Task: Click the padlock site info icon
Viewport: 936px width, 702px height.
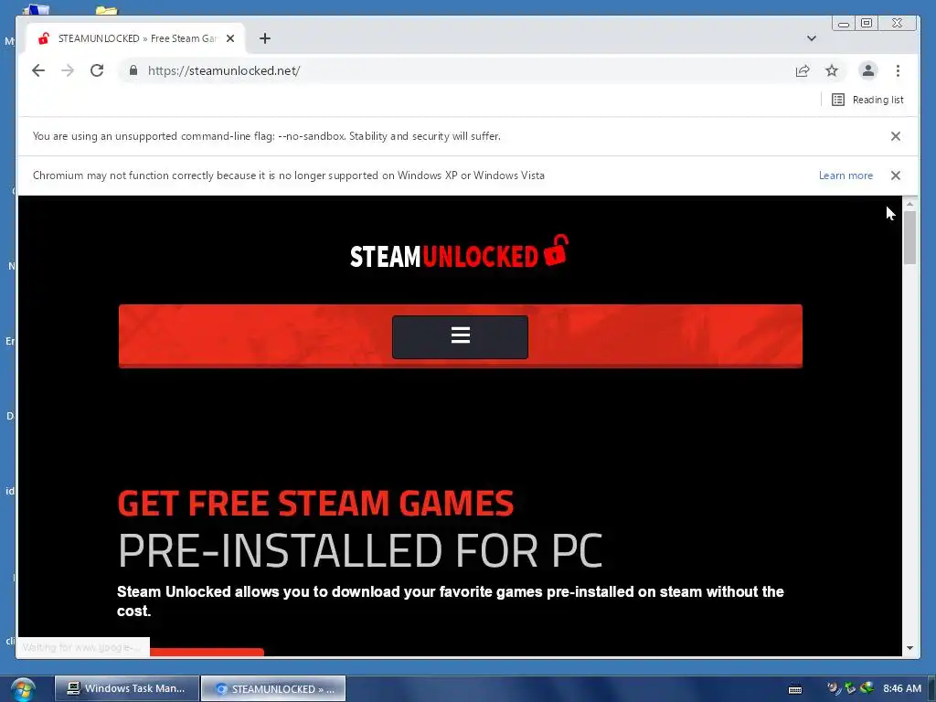Action: (133, 70)
